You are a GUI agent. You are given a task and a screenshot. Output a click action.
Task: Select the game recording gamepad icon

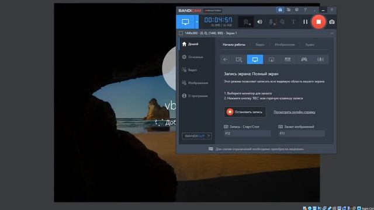304,60
